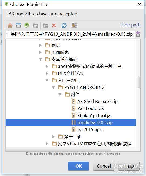Click folder icon of DEX文件学习
The height and width of the screenshot is (176, 146).
(54, 74)
